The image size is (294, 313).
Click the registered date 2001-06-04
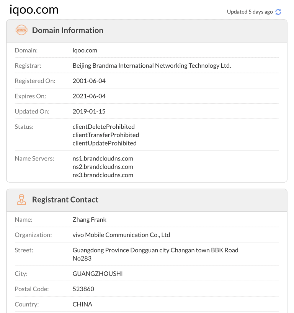(89, 81)
